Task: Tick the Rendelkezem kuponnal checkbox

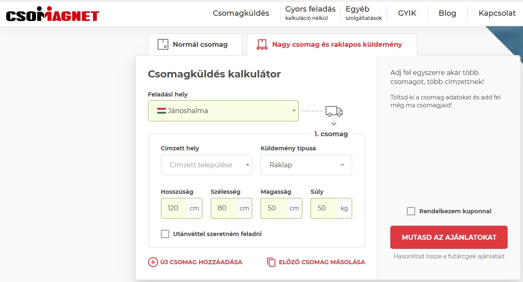Action: (411, 211)
